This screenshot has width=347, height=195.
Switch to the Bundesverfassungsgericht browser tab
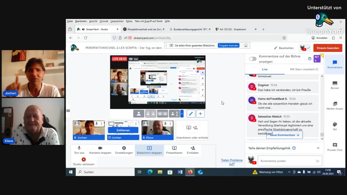coord(190,29)
